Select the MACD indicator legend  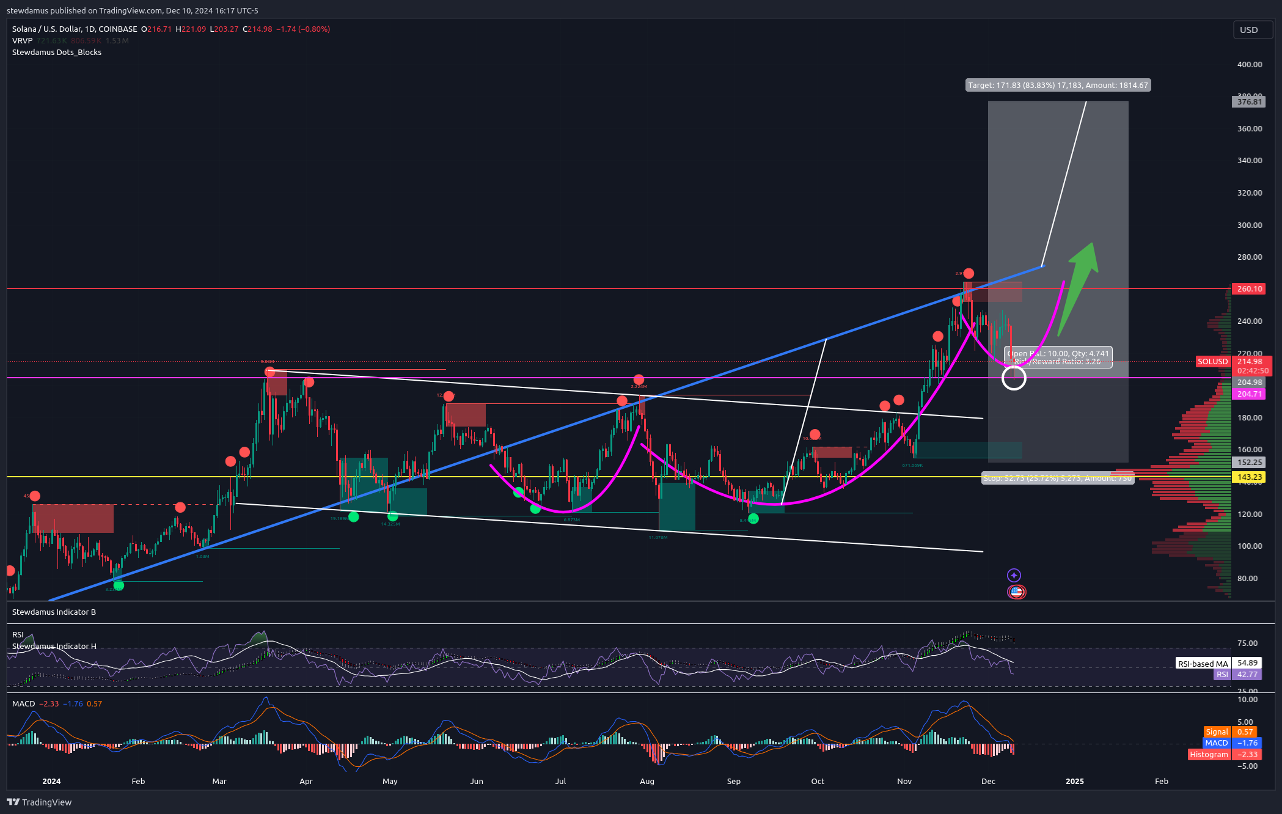[x=24, y=703]
